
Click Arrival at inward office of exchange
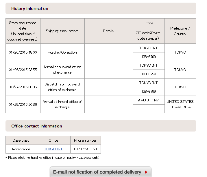tap(62, 104)
